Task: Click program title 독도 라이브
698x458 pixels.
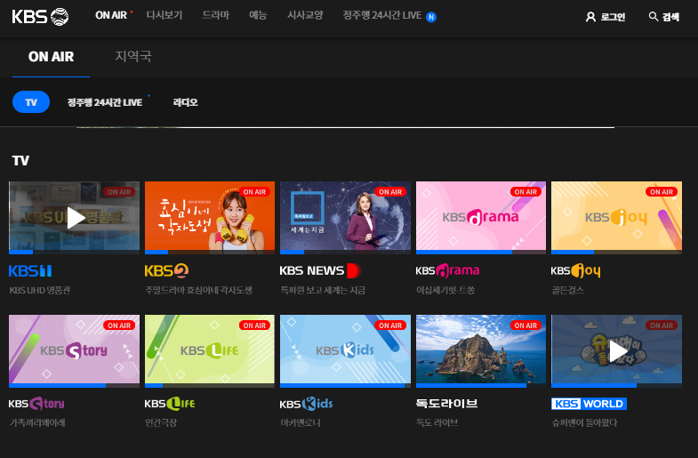Action: [x=437, y=422]
